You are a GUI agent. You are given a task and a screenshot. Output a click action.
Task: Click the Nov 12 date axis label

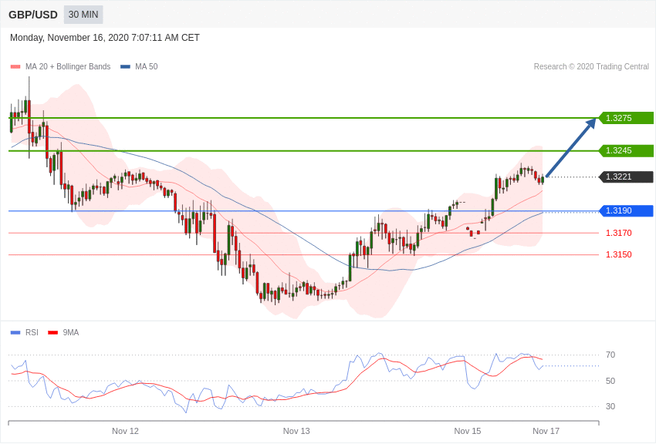[125, 431]
